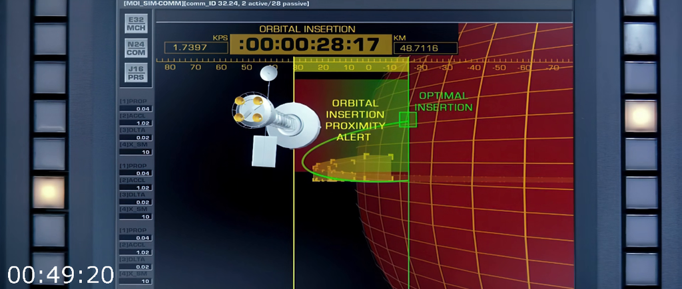Click the round satellite dish antenna

269,73
